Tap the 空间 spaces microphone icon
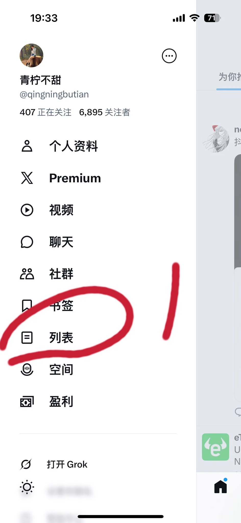Image resolution: width=241 pixels, height=523 pixels. click(27, 370)
